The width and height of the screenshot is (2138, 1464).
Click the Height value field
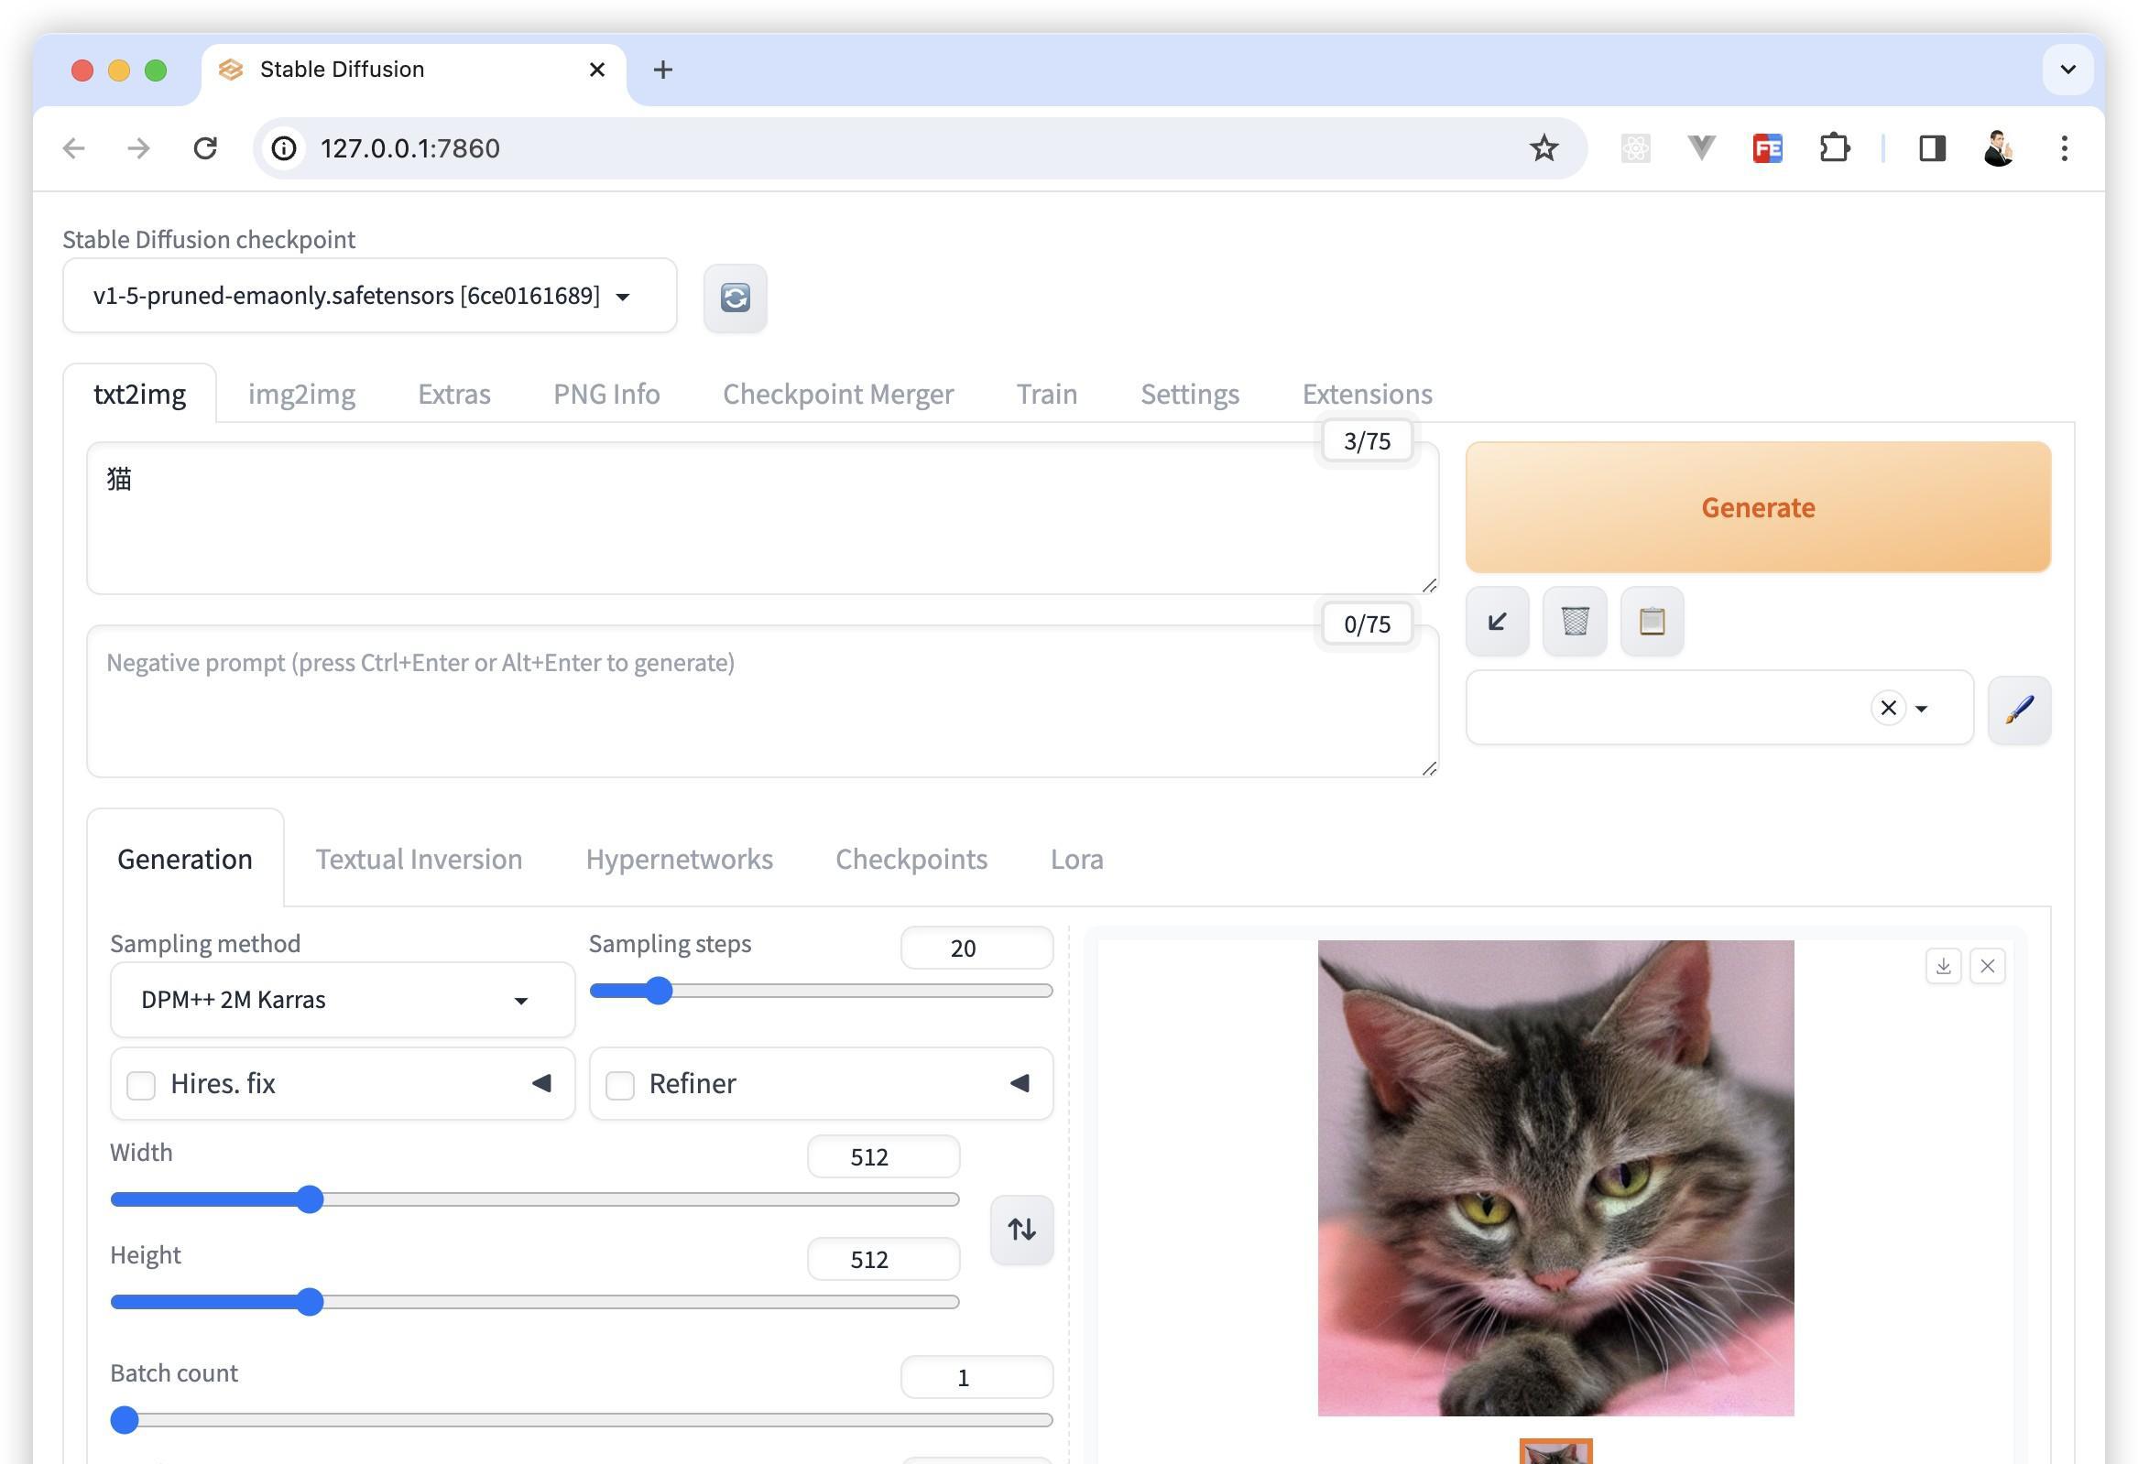click(x=883, y=1259)
